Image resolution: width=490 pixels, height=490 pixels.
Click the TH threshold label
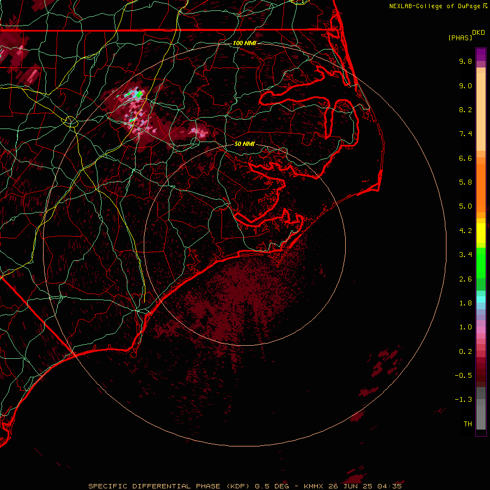click(468, 424)
